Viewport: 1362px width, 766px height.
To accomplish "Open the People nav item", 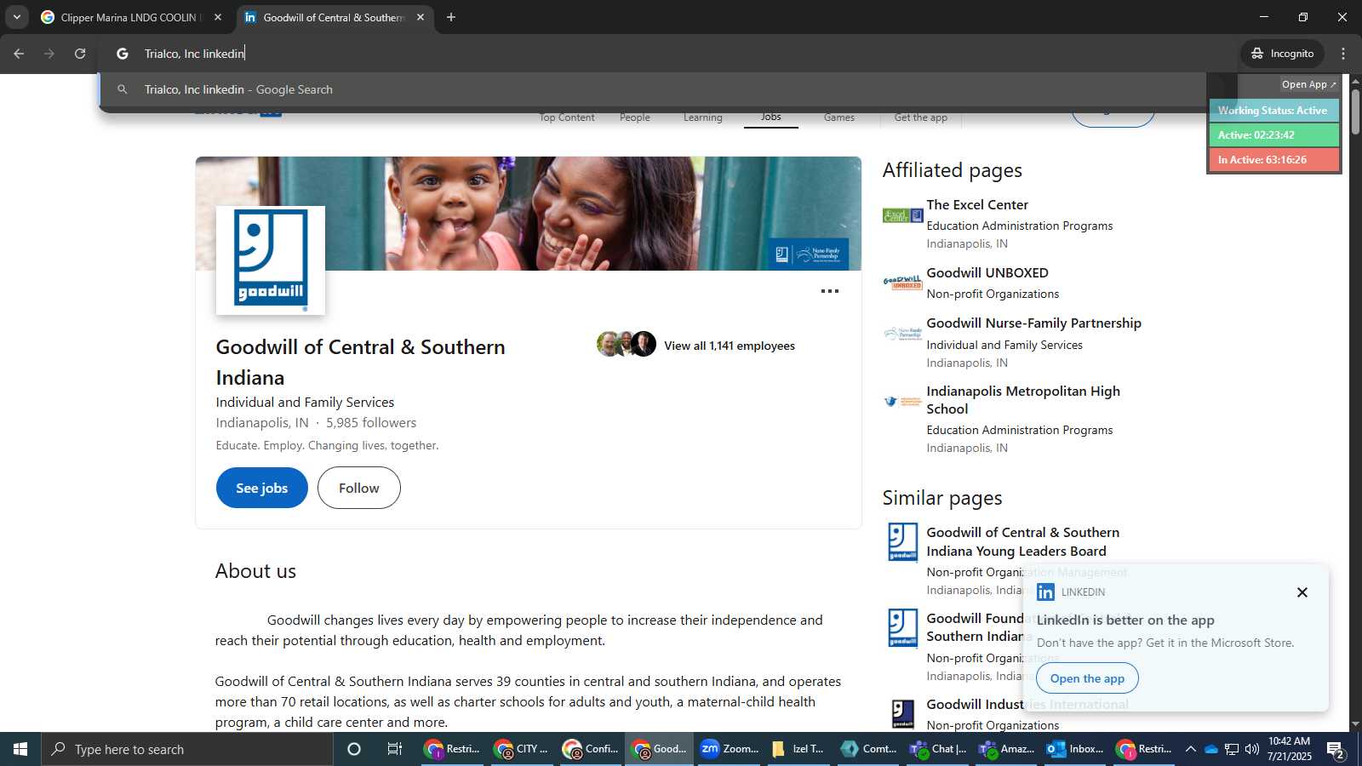I will click(634, 117).
